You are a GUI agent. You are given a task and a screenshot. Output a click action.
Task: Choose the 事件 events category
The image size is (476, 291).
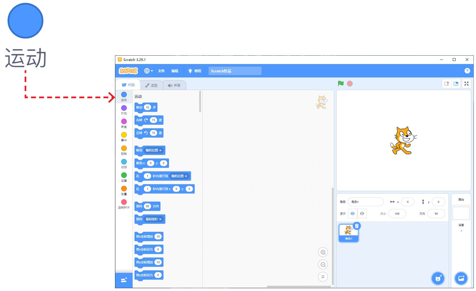tap(124, 137)
